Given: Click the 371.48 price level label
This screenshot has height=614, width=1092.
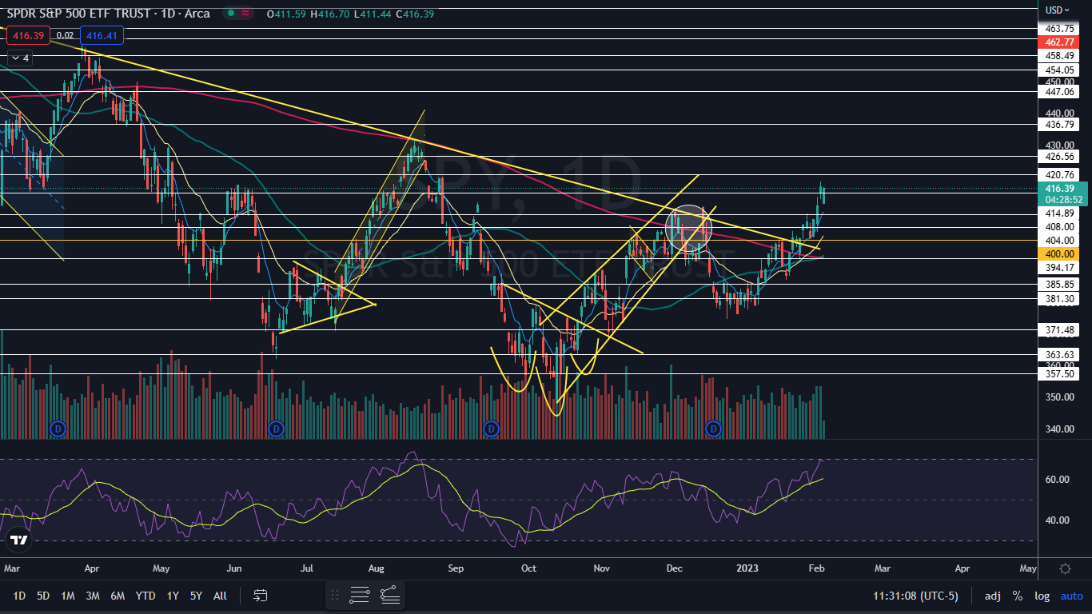Looking at the screenshot, I should tap(1057, 329).
